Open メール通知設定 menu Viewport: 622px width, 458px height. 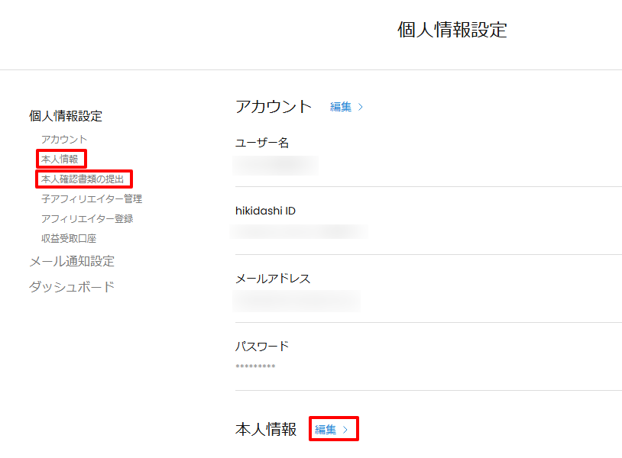[72, 261]
